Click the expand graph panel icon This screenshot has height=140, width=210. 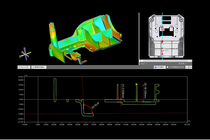pyautogui.click(x=190, y=67)
